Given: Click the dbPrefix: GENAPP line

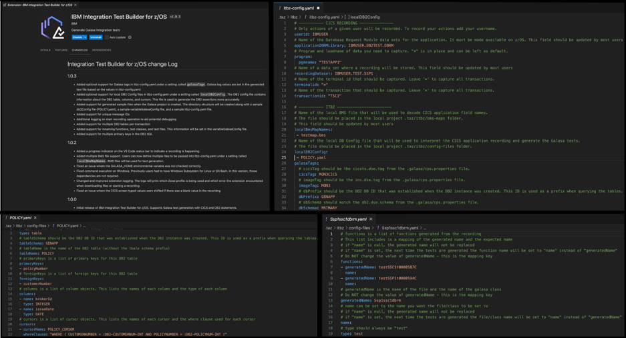Looking at the screenshot, I should [317, 197].
